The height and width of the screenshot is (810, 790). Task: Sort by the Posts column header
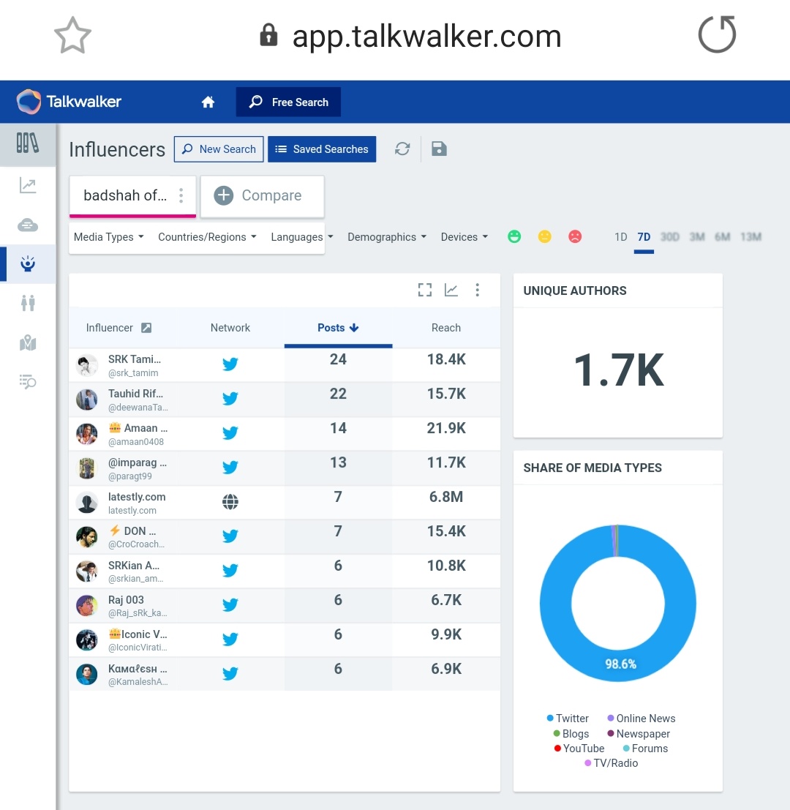[x=338, y=328]
